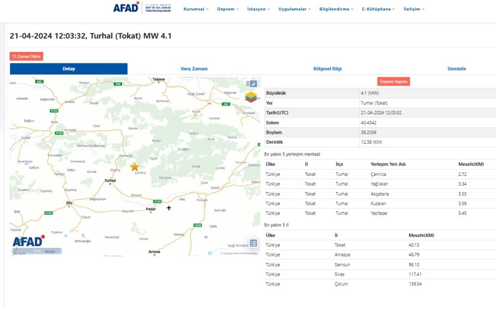
Task: Click the red TS Zaman Dilimi button
Action: click(x=26, y=56)
